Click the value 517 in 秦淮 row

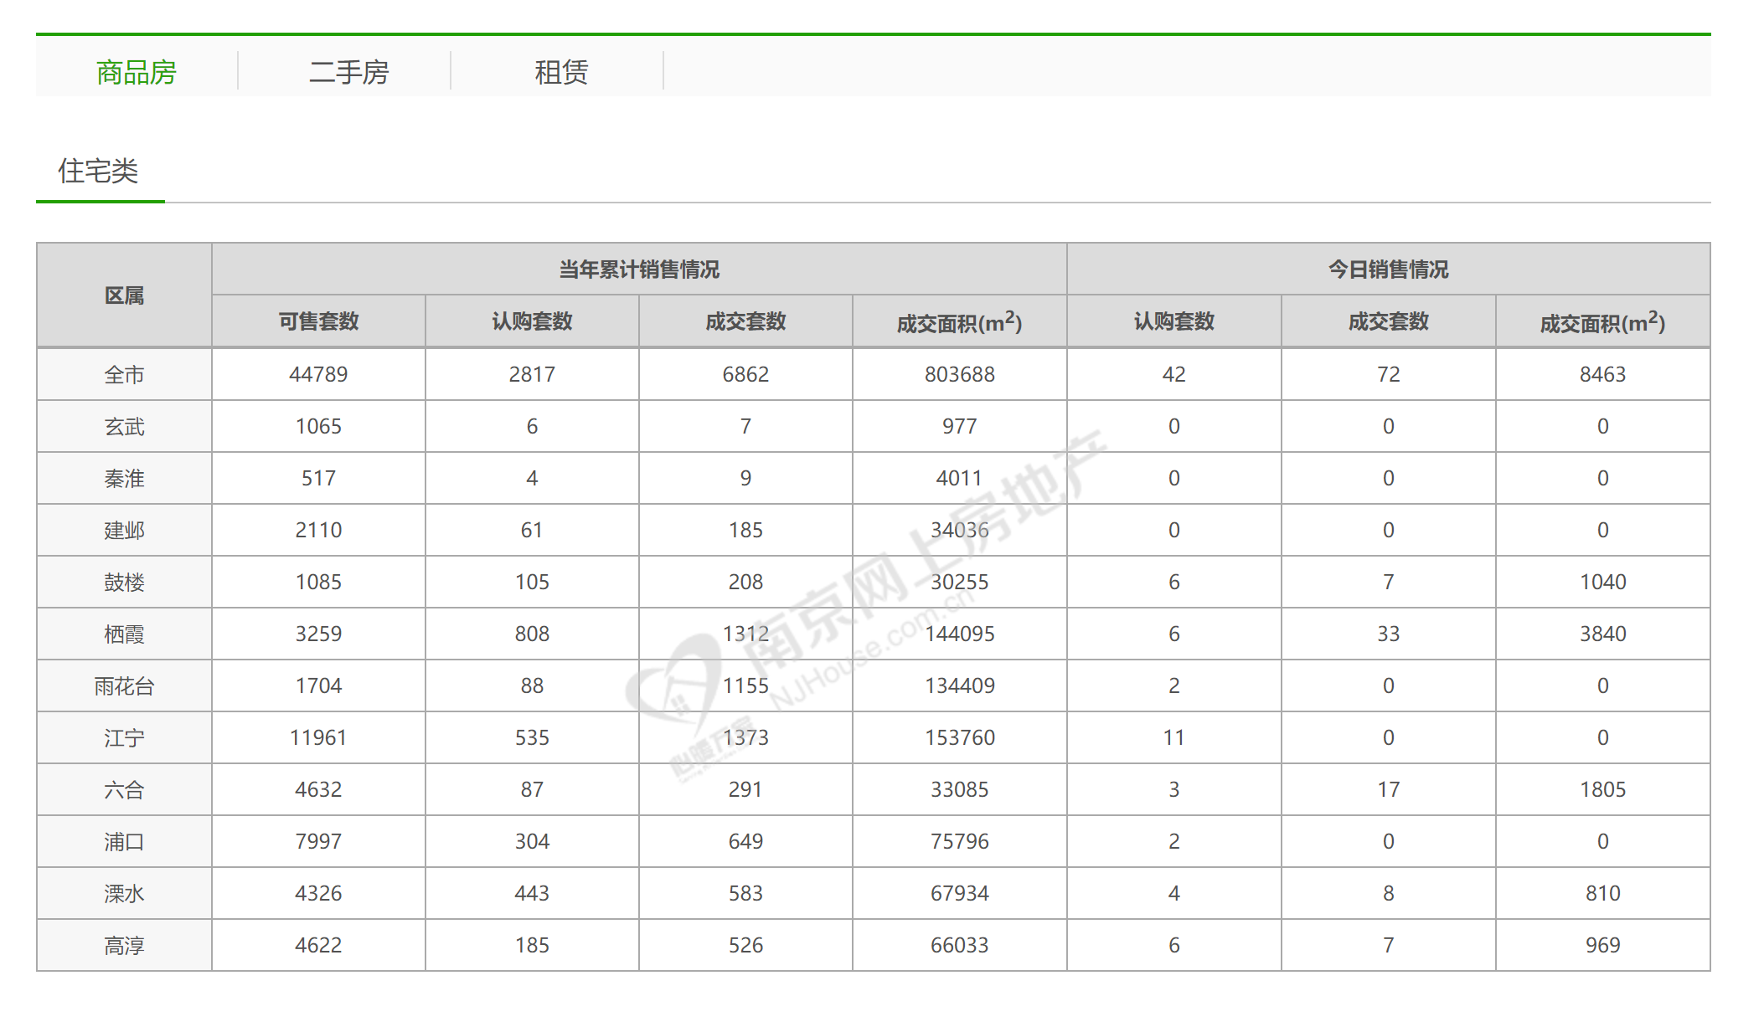[x=318, y=478]
